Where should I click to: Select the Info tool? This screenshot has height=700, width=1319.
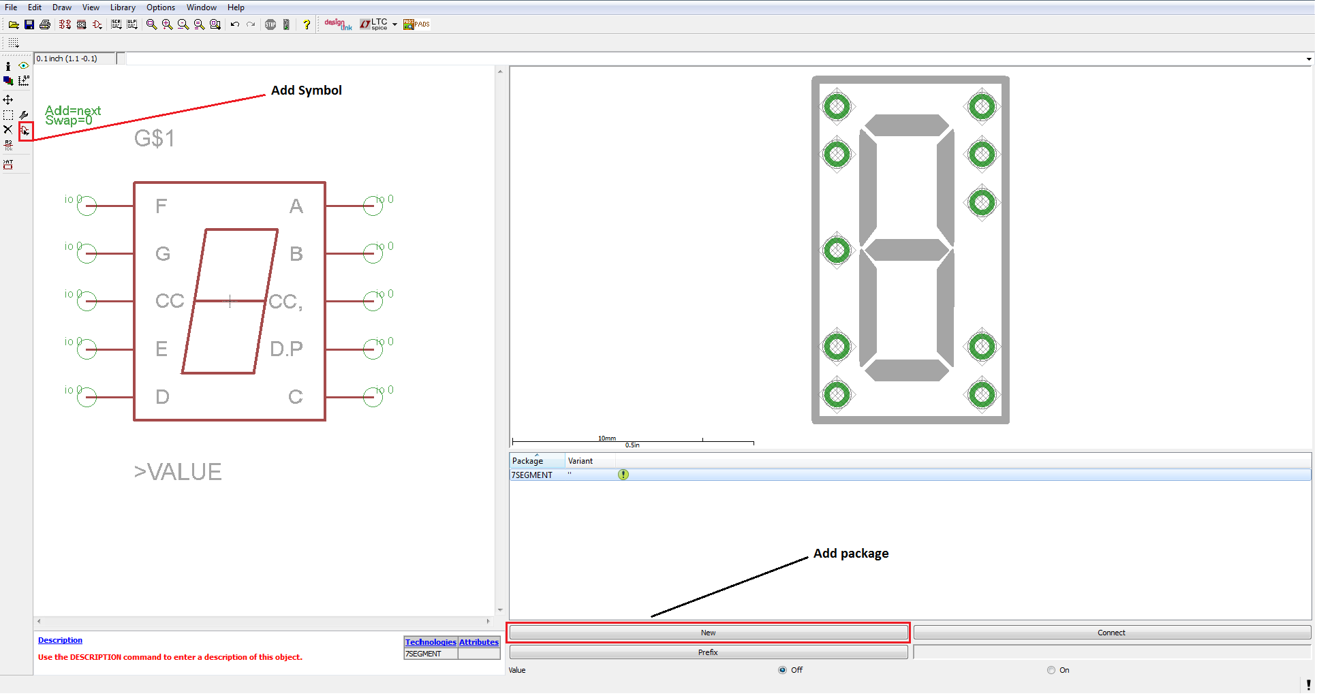pyautogui.click(x=7, y=66)
